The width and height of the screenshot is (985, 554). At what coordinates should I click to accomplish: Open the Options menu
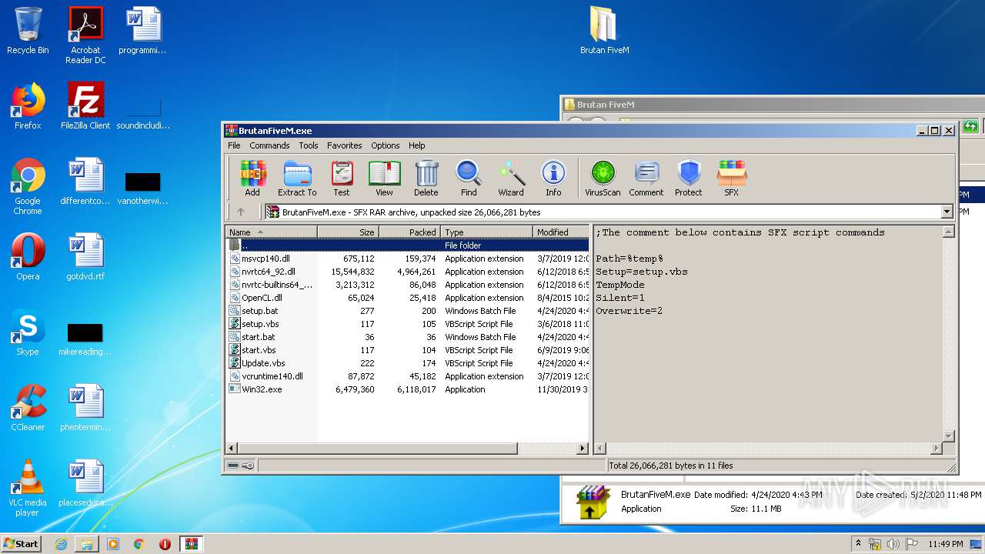pos(386,145)
